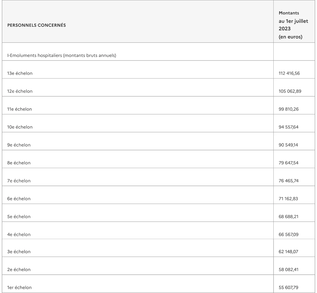Click the '1er échelon' row label
This screenshot has width=317, height=293.
(x=20, y=287)
